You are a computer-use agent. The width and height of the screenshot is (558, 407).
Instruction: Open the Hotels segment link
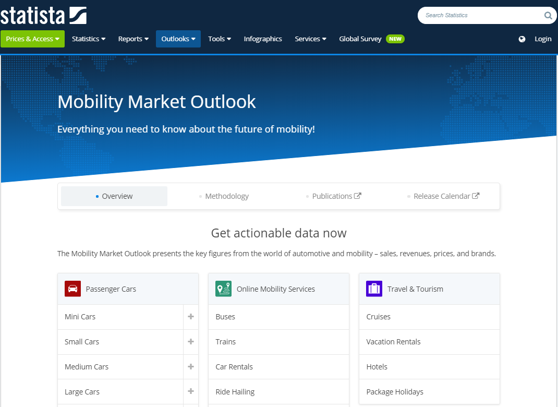pos(429,366)
